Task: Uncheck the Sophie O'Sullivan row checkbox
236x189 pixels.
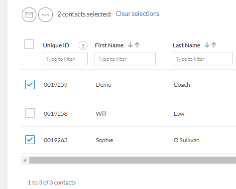Action: click(30, 140)
